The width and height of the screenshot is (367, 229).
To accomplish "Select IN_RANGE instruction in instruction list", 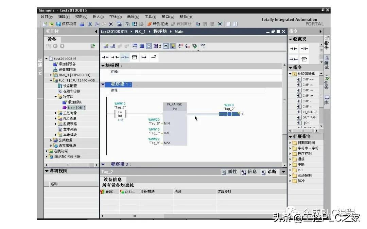I will click(307, 112).
